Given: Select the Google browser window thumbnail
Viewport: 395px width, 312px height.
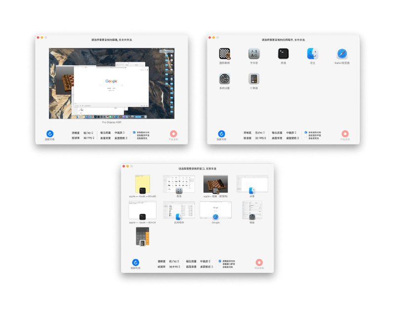Looking at the screenshot, I should 216,211.
